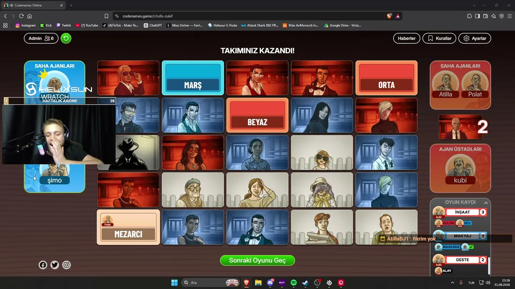The image size is (515, 289).
Task: Open the Misa Online bookmark
Action: click(x=184, y=25)
